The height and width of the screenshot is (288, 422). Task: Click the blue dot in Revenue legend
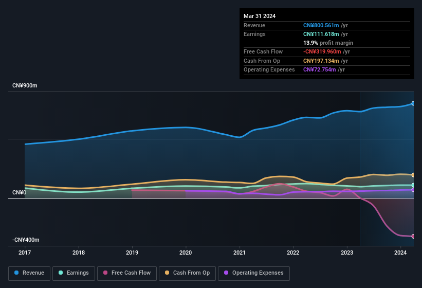click(x=17, y=273)
